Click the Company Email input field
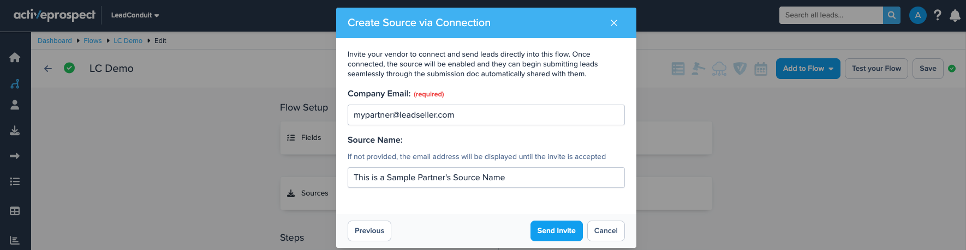The height and width of the screenshot is (250, 966). [x=486, y=115]
